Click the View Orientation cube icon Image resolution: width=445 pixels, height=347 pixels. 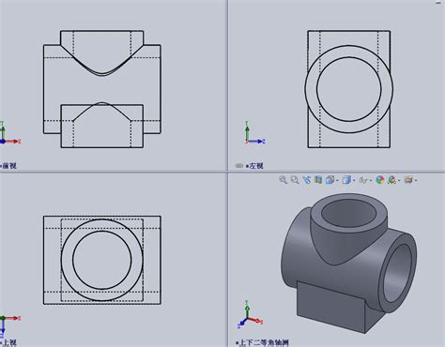(330, 180)
